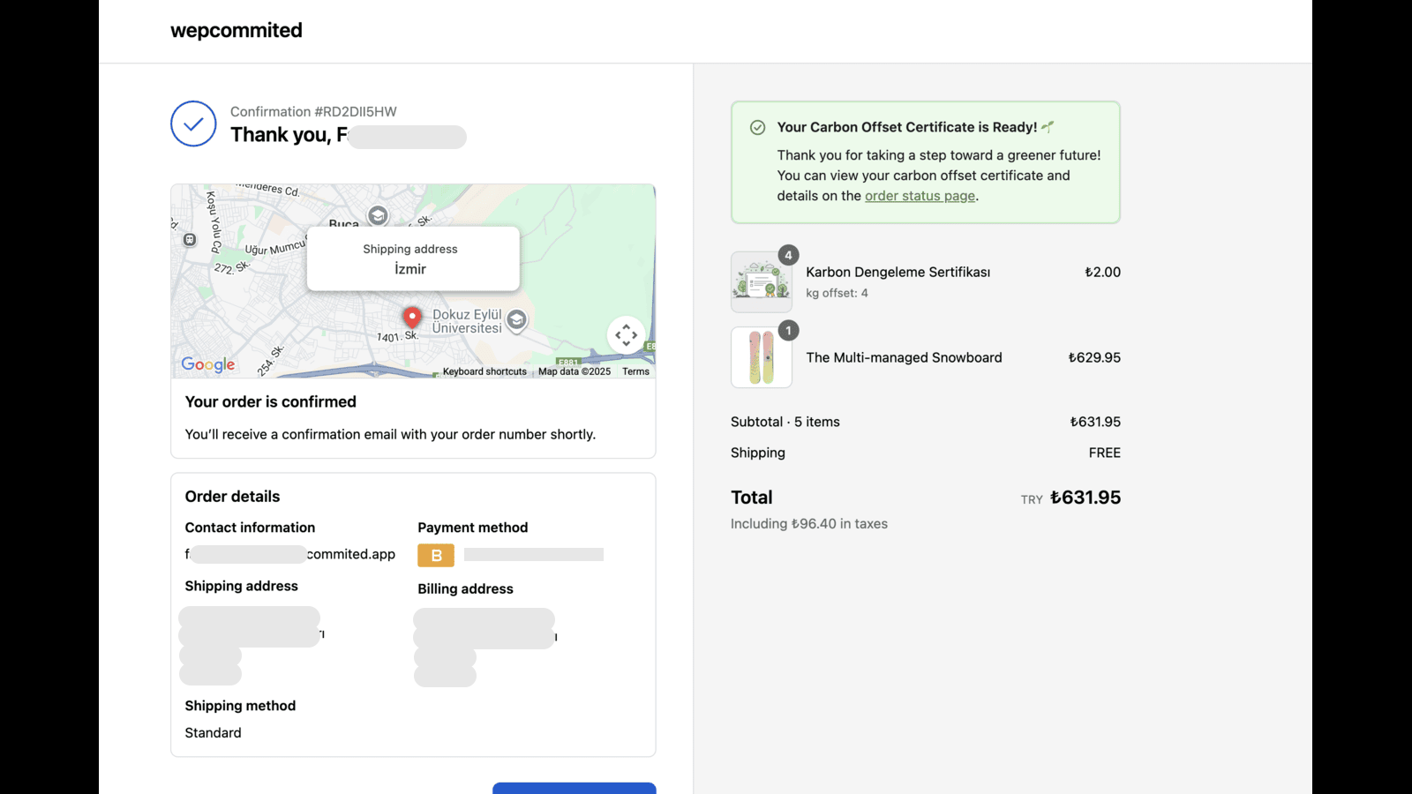Screen dimensions: 1412x794
Task: Open the map Terms link
Action: tap(635, 371)
